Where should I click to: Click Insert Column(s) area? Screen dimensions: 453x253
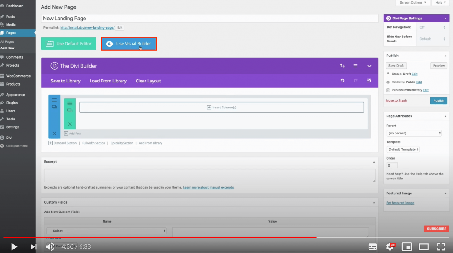tap(222, 108)
